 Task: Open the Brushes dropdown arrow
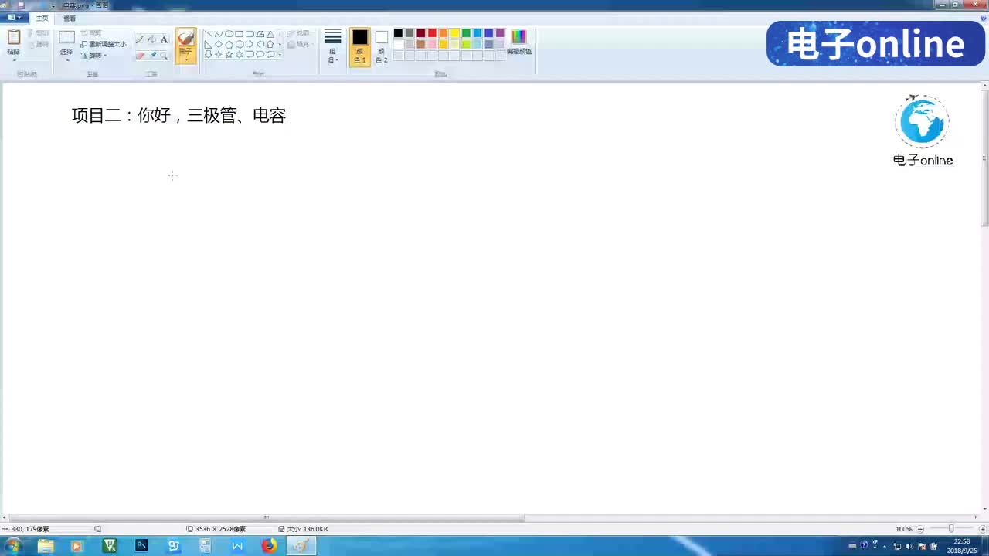pyautogui.click(x=185, y=59)
